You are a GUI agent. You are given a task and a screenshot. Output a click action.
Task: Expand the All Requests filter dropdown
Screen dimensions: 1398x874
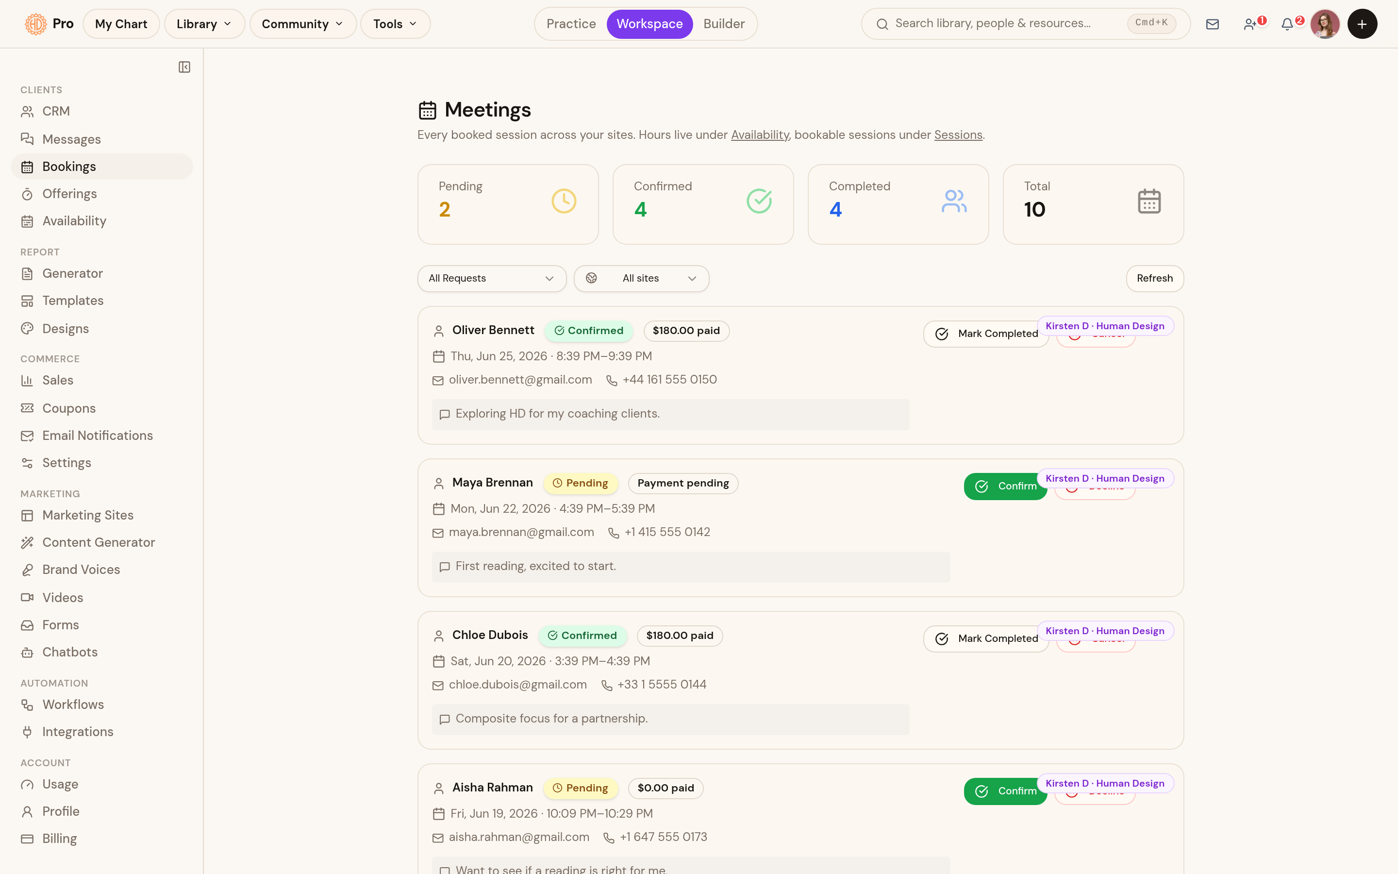(492, 278)
